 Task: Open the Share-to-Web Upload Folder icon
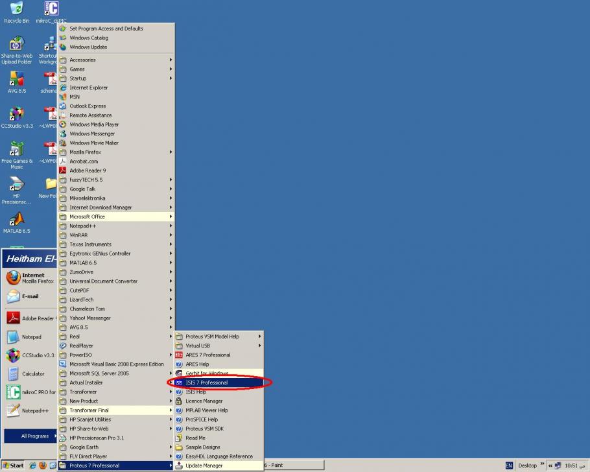coord(17,50)
